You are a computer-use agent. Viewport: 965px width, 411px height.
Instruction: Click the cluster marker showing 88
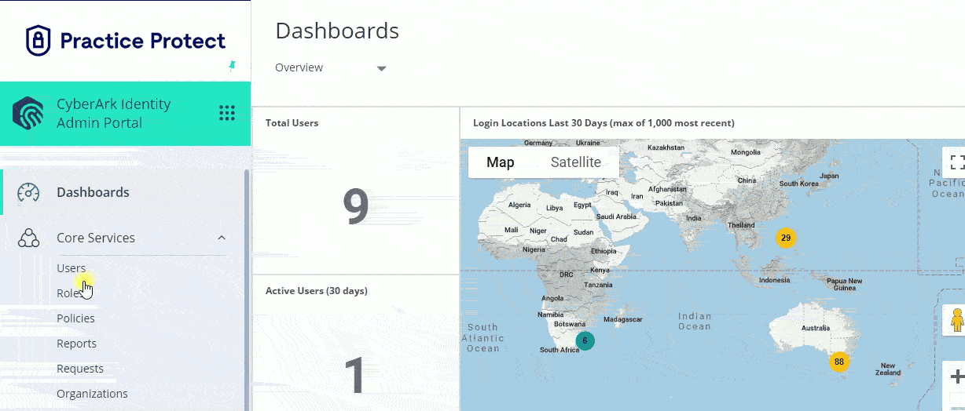click(839, 362)
